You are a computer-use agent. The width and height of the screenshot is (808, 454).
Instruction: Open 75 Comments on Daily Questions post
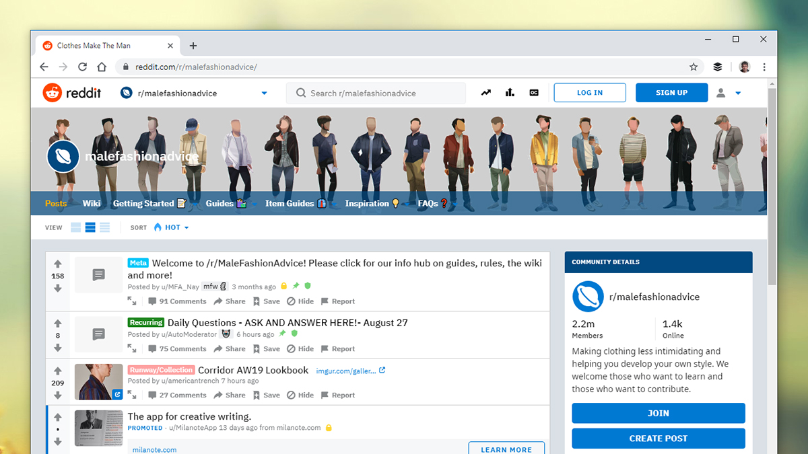(x=177, y=348)
